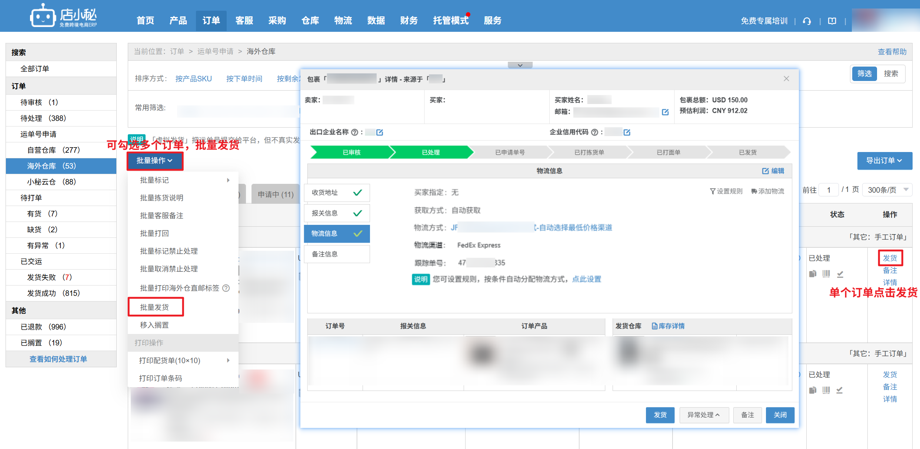Click help question mark beside 批量打印海外仓直邮标签
This screenshot has height=449, width=920.
[x=226, y=288]
